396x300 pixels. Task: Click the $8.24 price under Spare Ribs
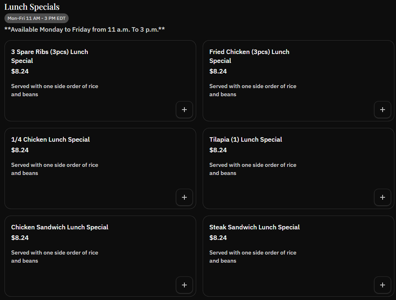tap(20, 71)
